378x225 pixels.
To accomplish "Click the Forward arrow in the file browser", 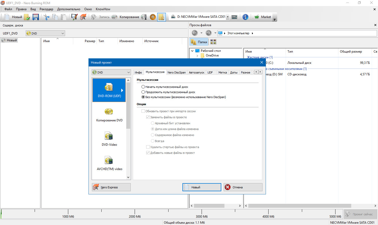I will (208, 33).
